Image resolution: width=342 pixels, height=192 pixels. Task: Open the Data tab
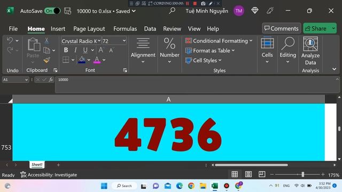tap(150, 29)
